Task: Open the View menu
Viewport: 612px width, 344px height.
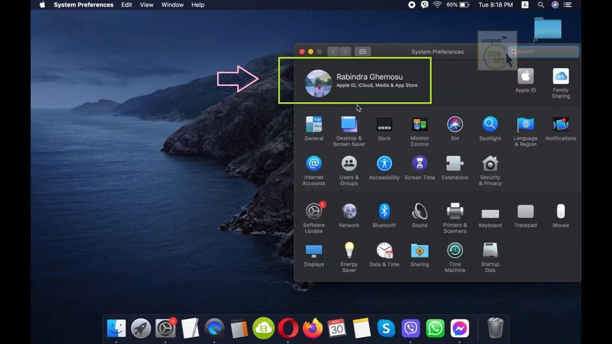Action: [x=147, y=5]
